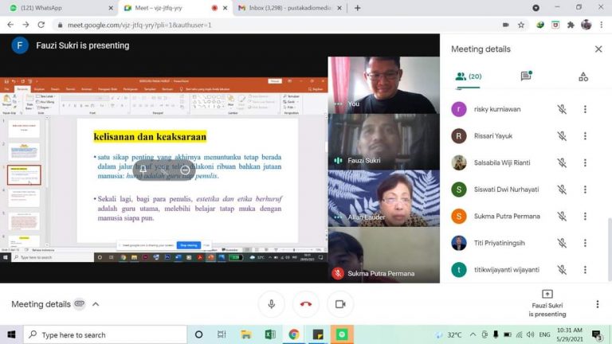Open the Activities tab with shapes icon
The image size is (612, 344).
(583, 76)
